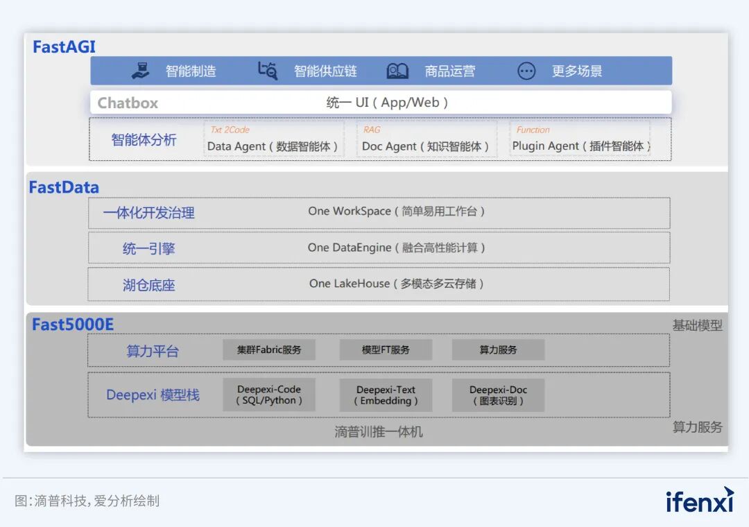Select the Txt 2Code tag
The image size is (749, 527).
point(230,130)
